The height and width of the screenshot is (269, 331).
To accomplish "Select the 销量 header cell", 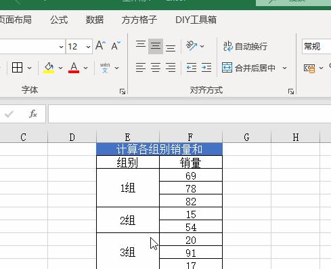I will (x=191, y=162).
